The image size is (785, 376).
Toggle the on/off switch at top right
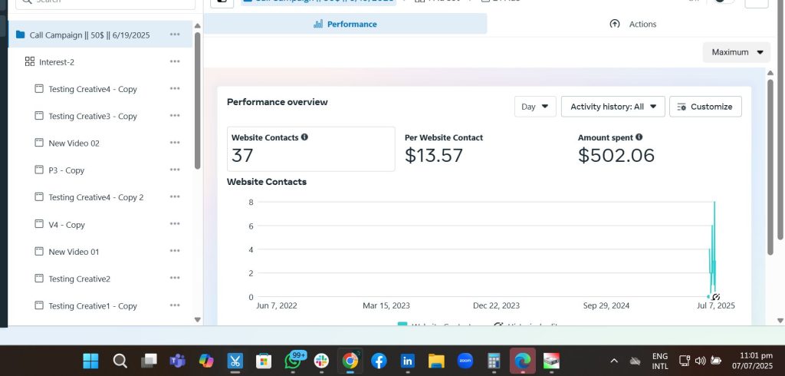tap(721, 2)
